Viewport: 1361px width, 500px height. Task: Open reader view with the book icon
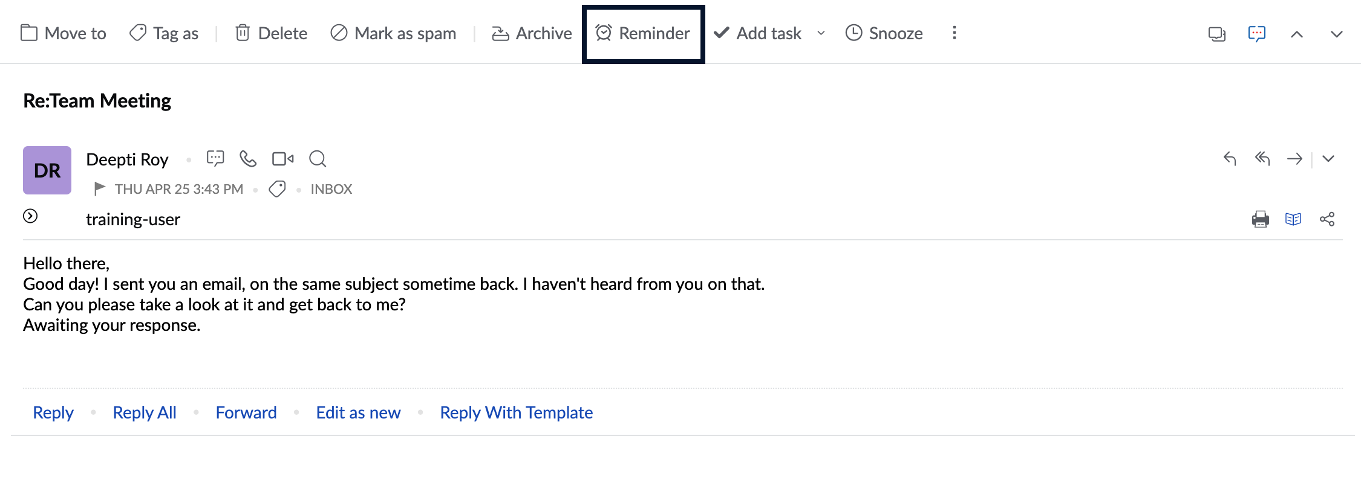click(1293, 219)
